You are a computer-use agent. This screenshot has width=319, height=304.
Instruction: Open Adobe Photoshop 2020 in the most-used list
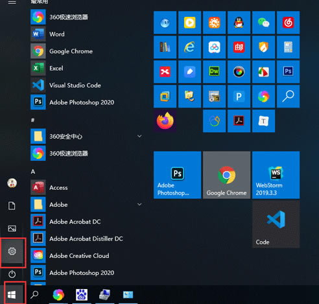click(86, 102)
